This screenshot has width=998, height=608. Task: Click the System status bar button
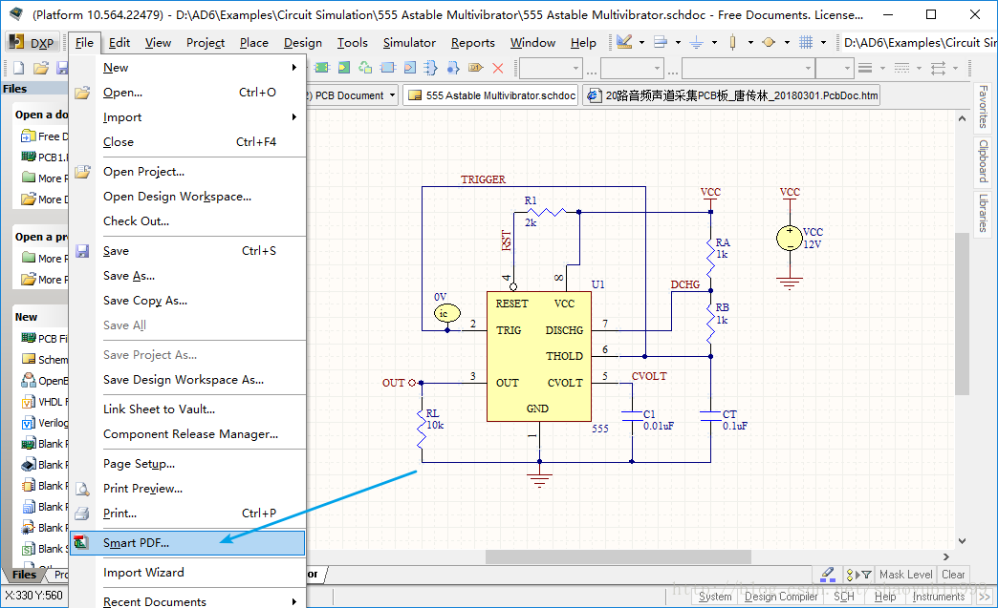tap(715, 597)
